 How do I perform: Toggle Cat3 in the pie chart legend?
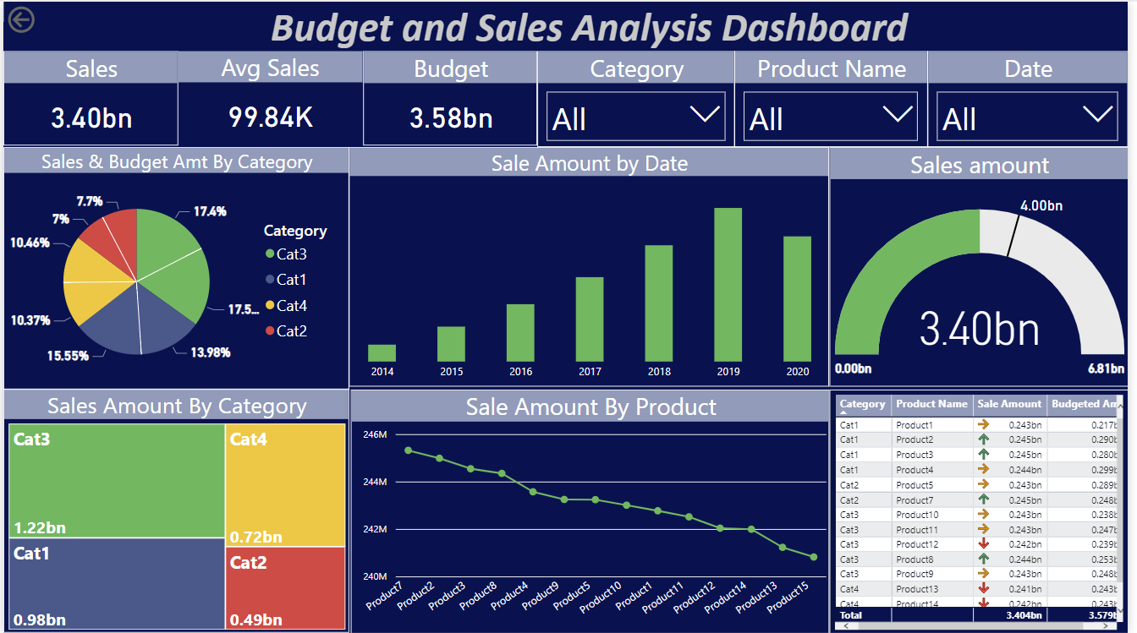tap(291, 254)
